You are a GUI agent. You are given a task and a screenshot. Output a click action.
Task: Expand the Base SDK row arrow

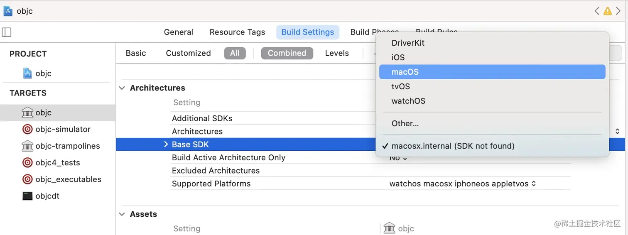166,144
